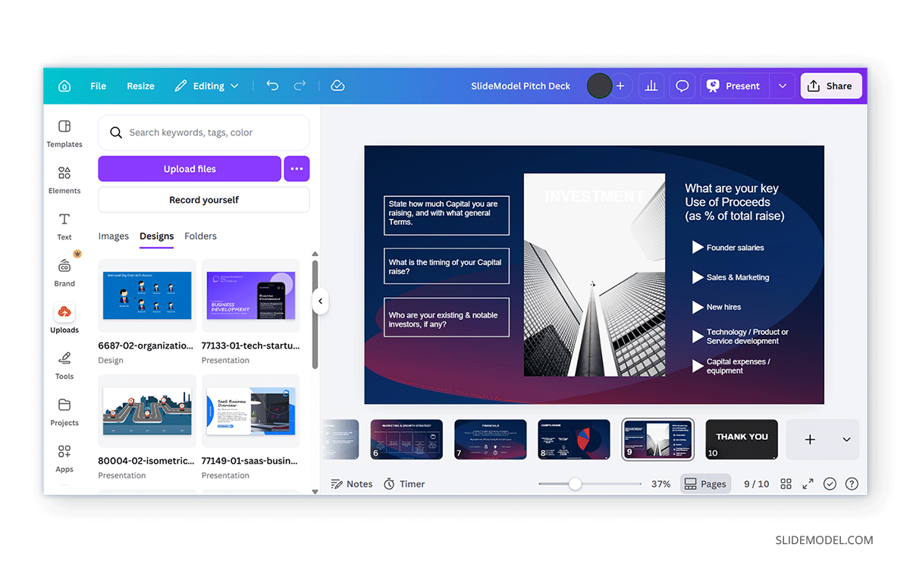Open the Templates panel in the sidebar
Screen dimensions: 910x563
(64, 132)
